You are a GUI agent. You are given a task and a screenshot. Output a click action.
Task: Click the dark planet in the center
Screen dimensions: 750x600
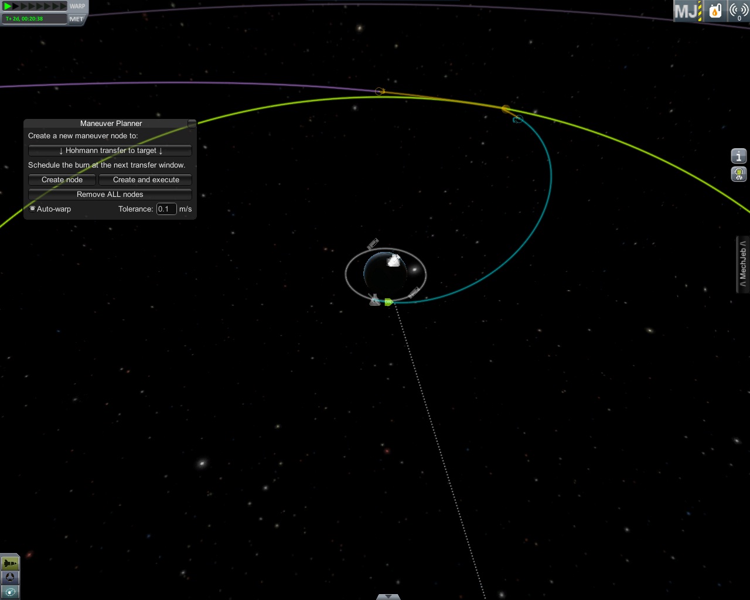click(x=384, y=273)
